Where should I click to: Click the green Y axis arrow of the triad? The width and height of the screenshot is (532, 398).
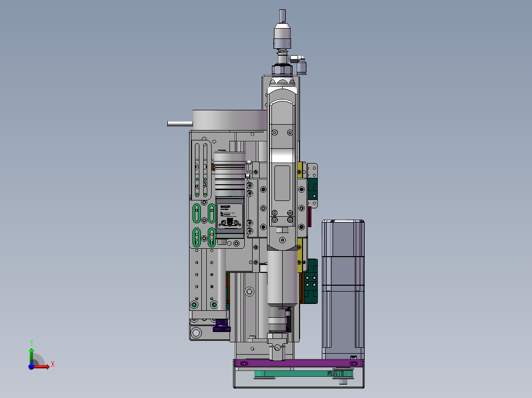click(x=32, y=355)
